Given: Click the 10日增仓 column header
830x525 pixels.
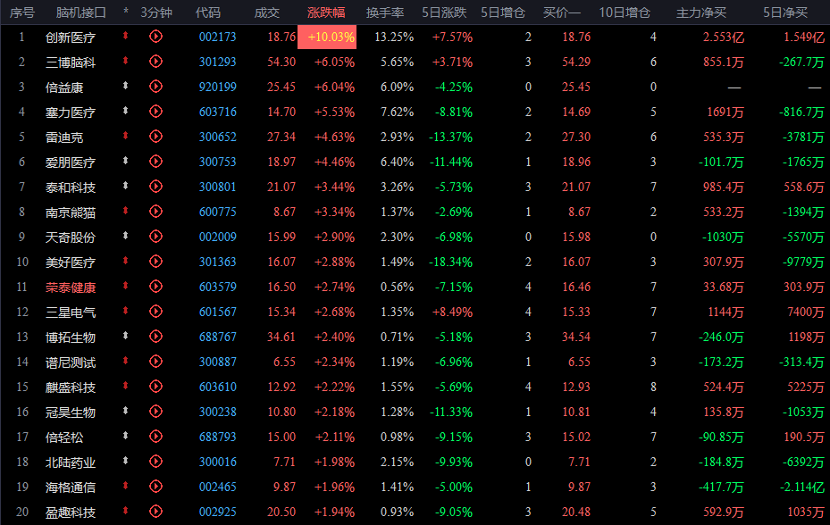Looking at the screenshot, I should click(625, 12).
